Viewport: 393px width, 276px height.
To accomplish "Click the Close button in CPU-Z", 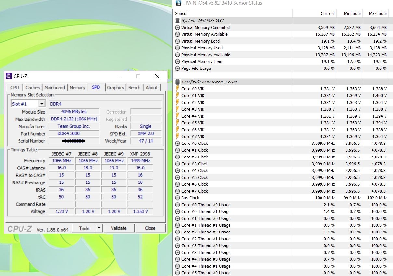I will pos(150,228).
